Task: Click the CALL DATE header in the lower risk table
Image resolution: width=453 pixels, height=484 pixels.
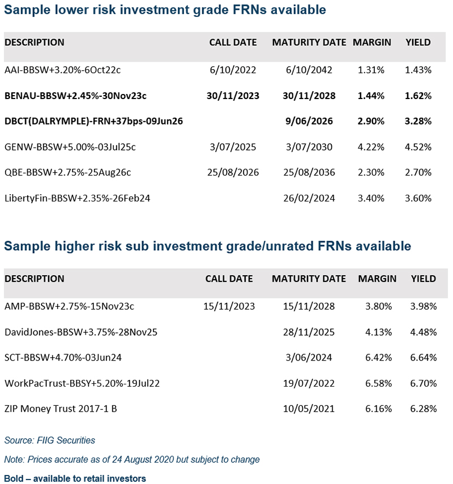Action: tap(233, 42)
